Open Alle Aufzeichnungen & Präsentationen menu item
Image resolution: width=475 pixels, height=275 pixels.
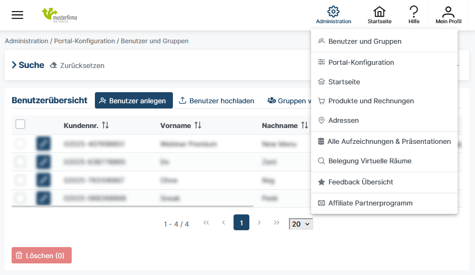coord(389,141)
